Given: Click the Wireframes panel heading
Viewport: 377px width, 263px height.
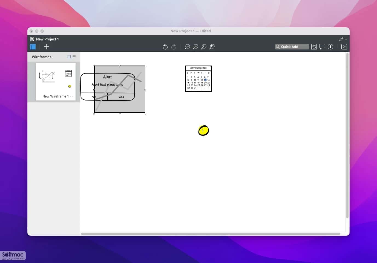Looking at the screenshot, I should pyautogui.click(x=42, y=57).
